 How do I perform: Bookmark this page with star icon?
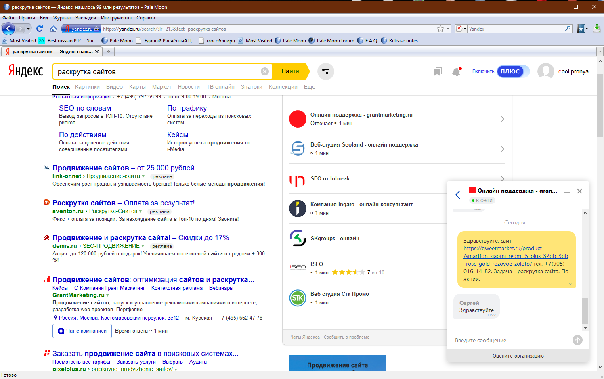point(440,29)
